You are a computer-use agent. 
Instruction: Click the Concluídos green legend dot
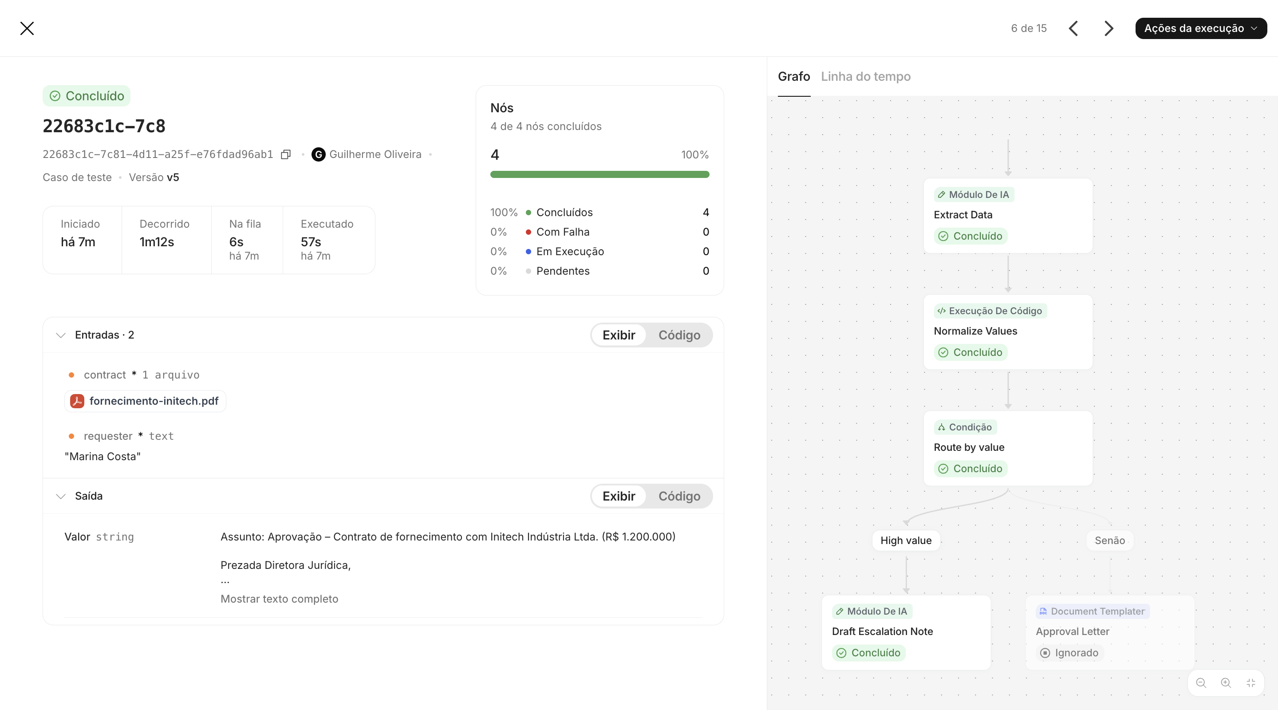point(529,213)
